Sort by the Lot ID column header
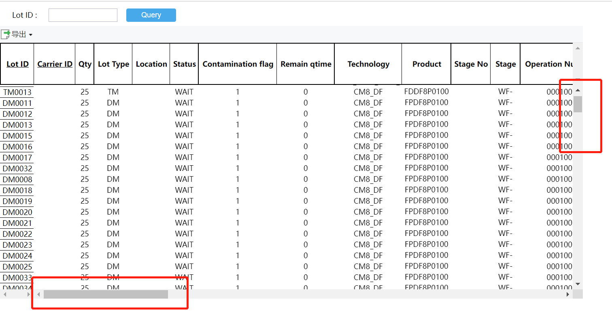Screen dimensions: 612x318 click(17, 64)
